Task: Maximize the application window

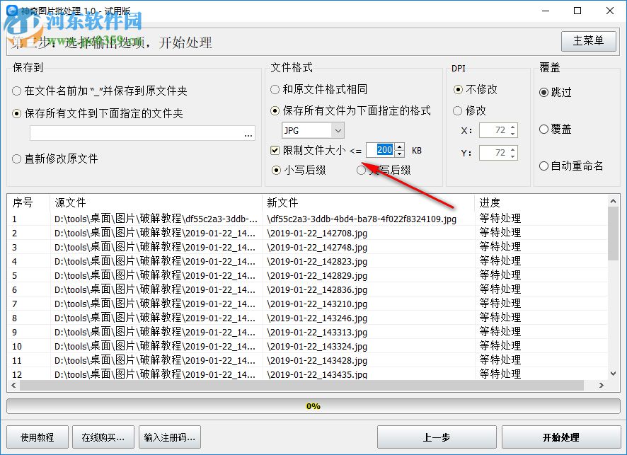Action: 577,11
